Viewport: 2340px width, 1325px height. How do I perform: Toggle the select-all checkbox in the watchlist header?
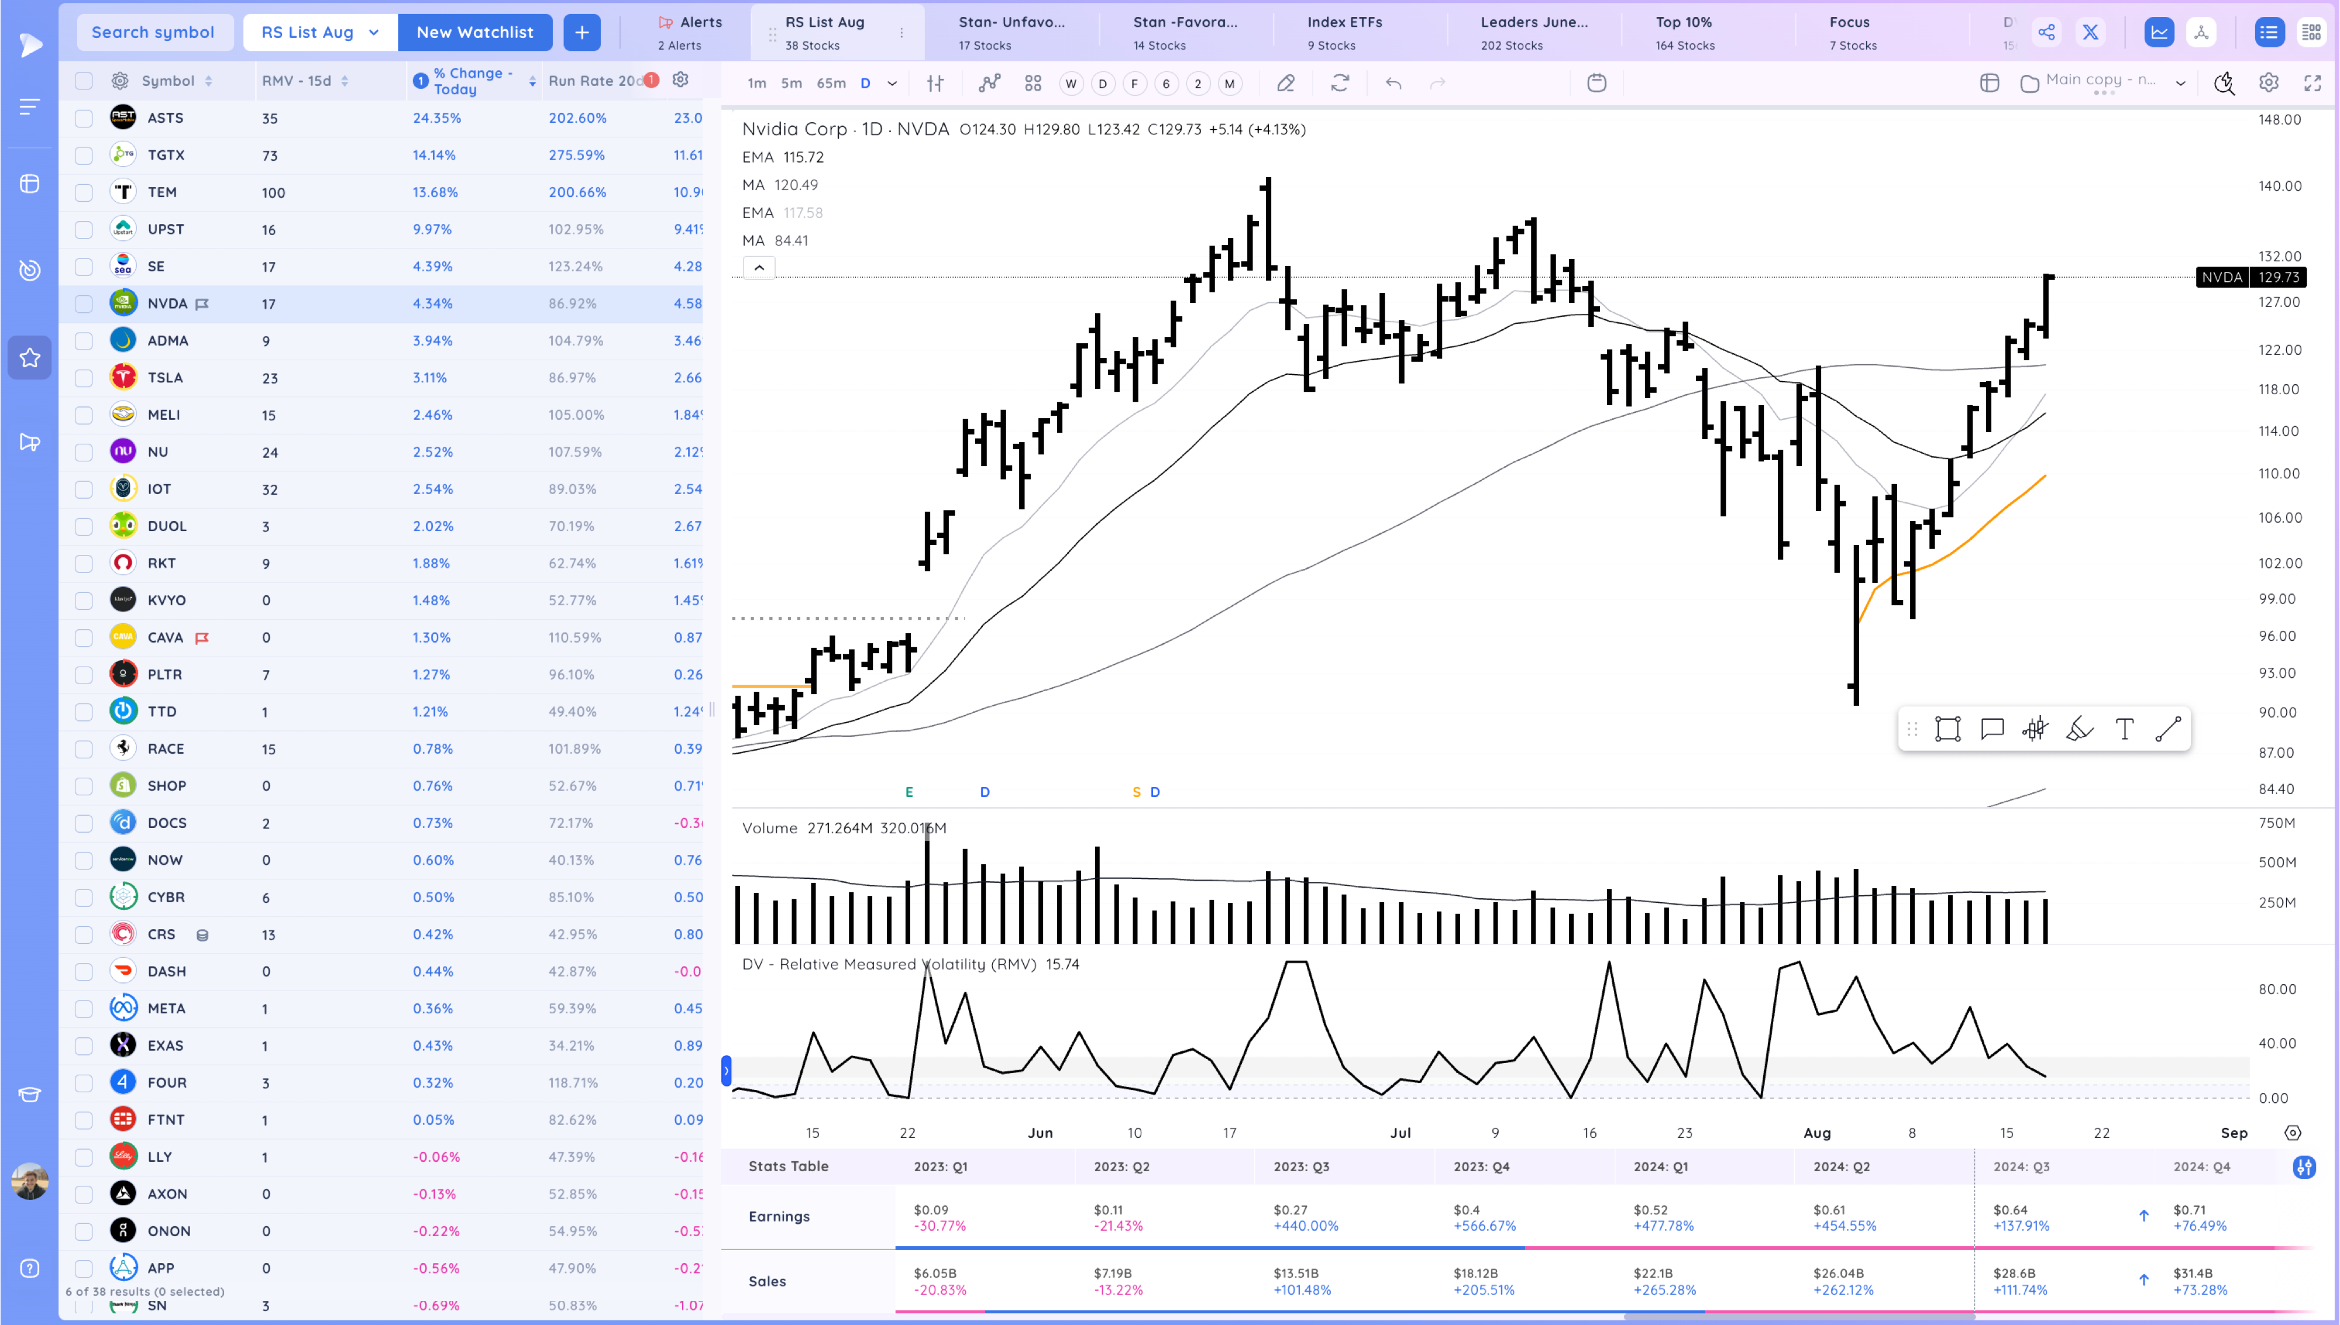83,80
